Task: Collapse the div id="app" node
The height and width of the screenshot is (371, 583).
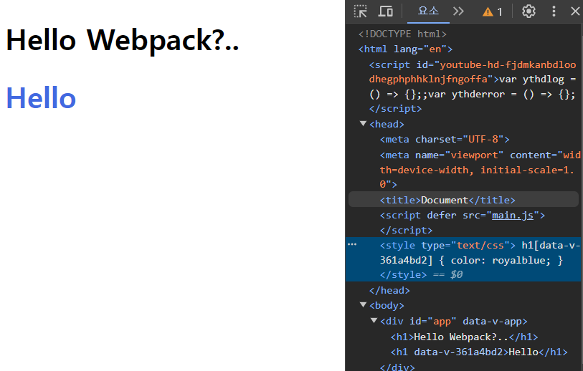Action: click(374, 320)
